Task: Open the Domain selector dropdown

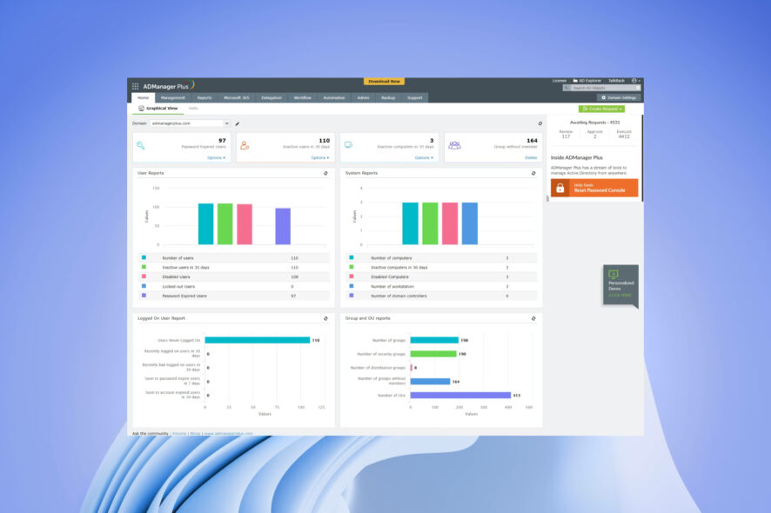Action: pos(190,123)
